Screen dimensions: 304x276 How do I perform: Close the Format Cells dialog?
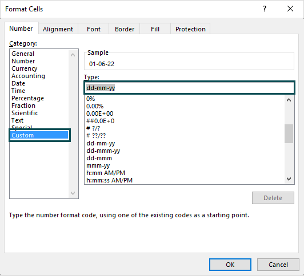pyautogui.click(x=290, y=9)
